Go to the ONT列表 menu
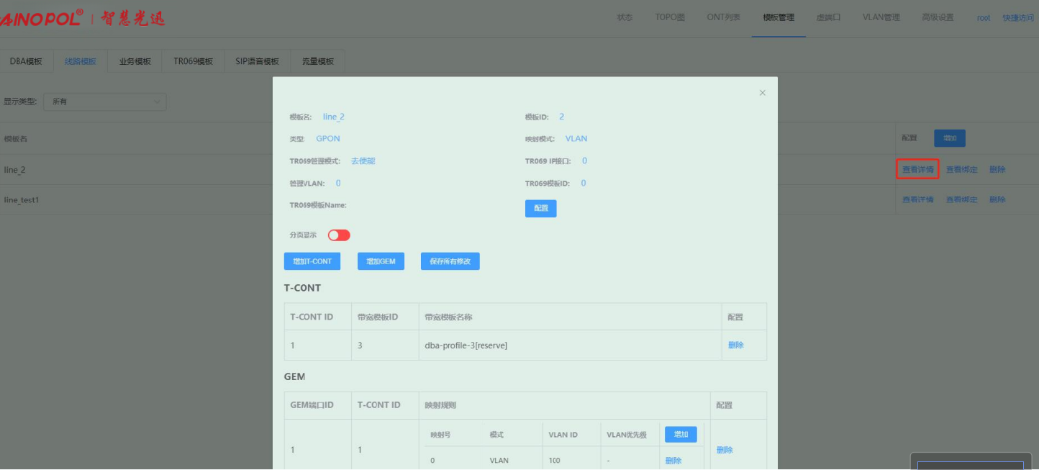Viewport: 1039px width, 470px height. [x=723, y=18]
